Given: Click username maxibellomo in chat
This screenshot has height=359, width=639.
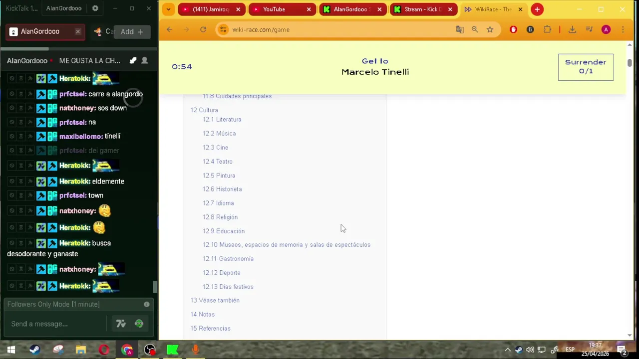Looking at the screenshot, I should (x=81, y=136).
